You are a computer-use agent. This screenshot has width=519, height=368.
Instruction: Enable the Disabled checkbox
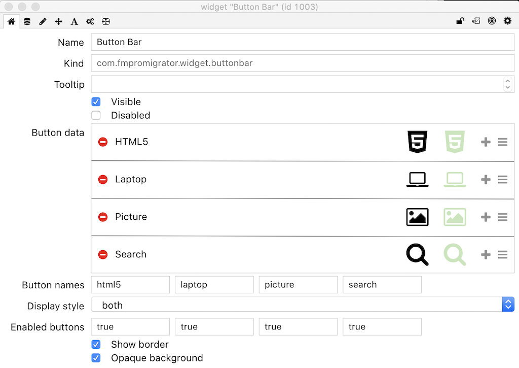(x=96, y=115)
